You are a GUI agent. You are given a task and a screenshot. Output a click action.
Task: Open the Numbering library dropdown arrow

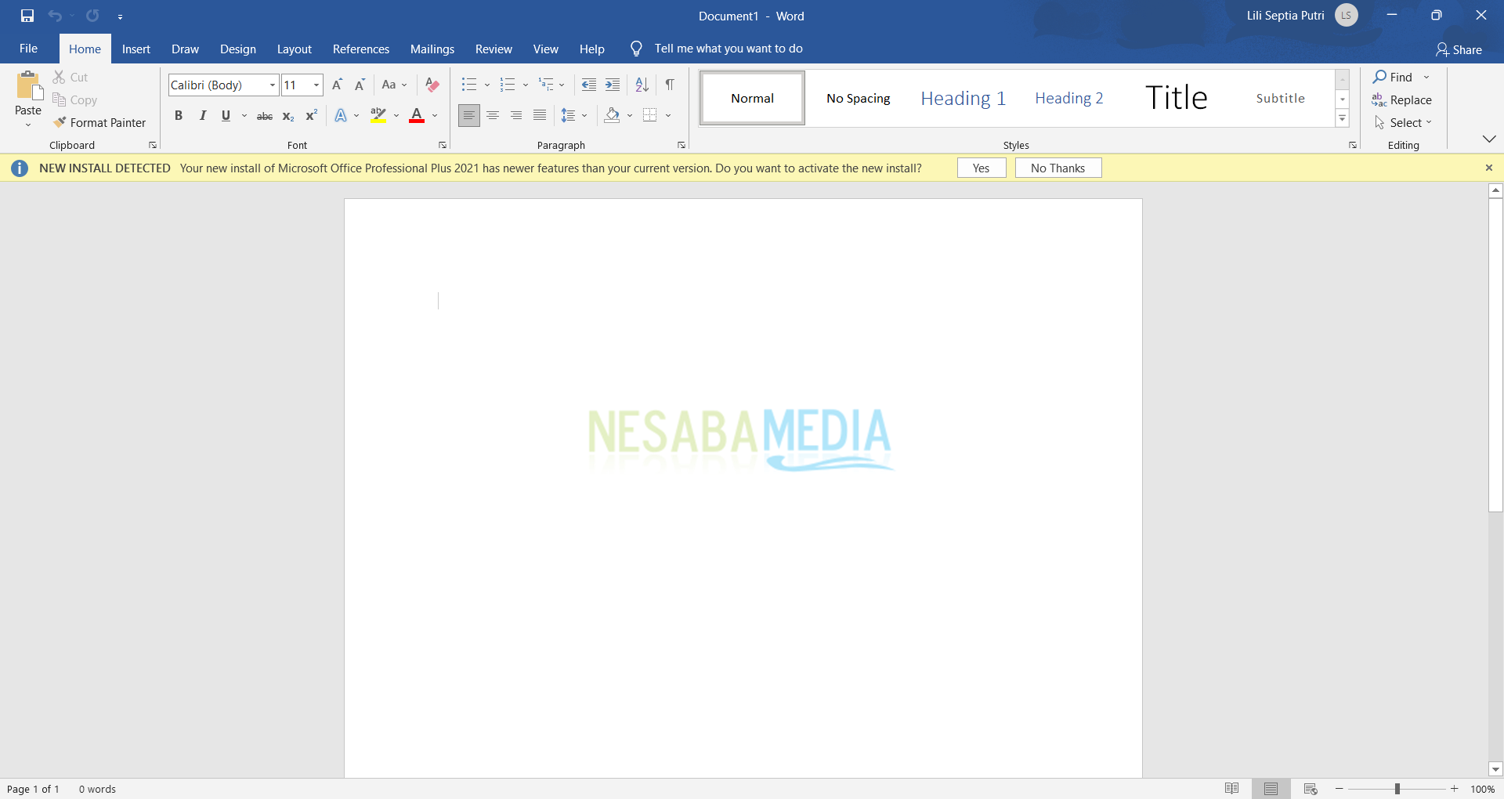[x=526, y=85]
